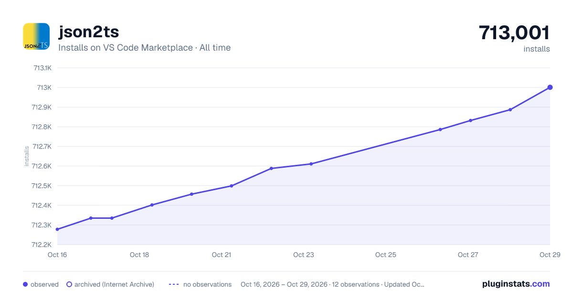Click the archived (Internet Archive) legend circle
573x301 pixels.
69,284
